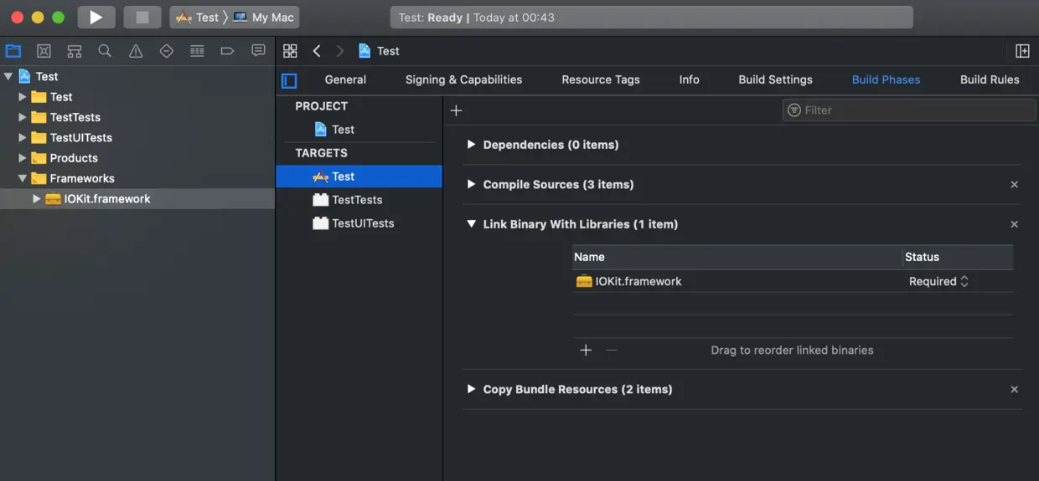
Task: Select the TestTests target
Action: 359,200
